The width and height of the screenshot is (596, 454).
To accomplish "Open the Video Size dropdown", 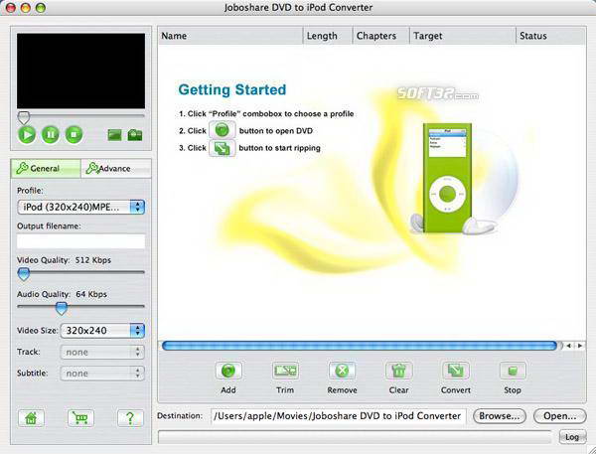I will pyautogui.click(x=102, y=331).
